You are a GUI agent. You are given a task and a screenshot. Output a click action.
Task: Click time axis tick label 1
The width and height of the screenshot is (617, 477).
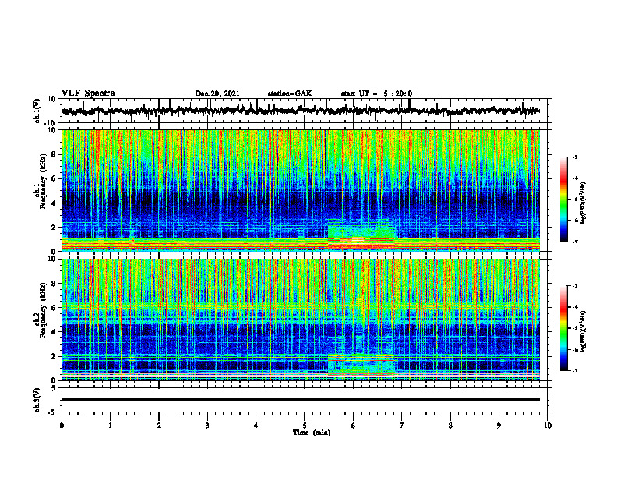(x=110, y=426)
